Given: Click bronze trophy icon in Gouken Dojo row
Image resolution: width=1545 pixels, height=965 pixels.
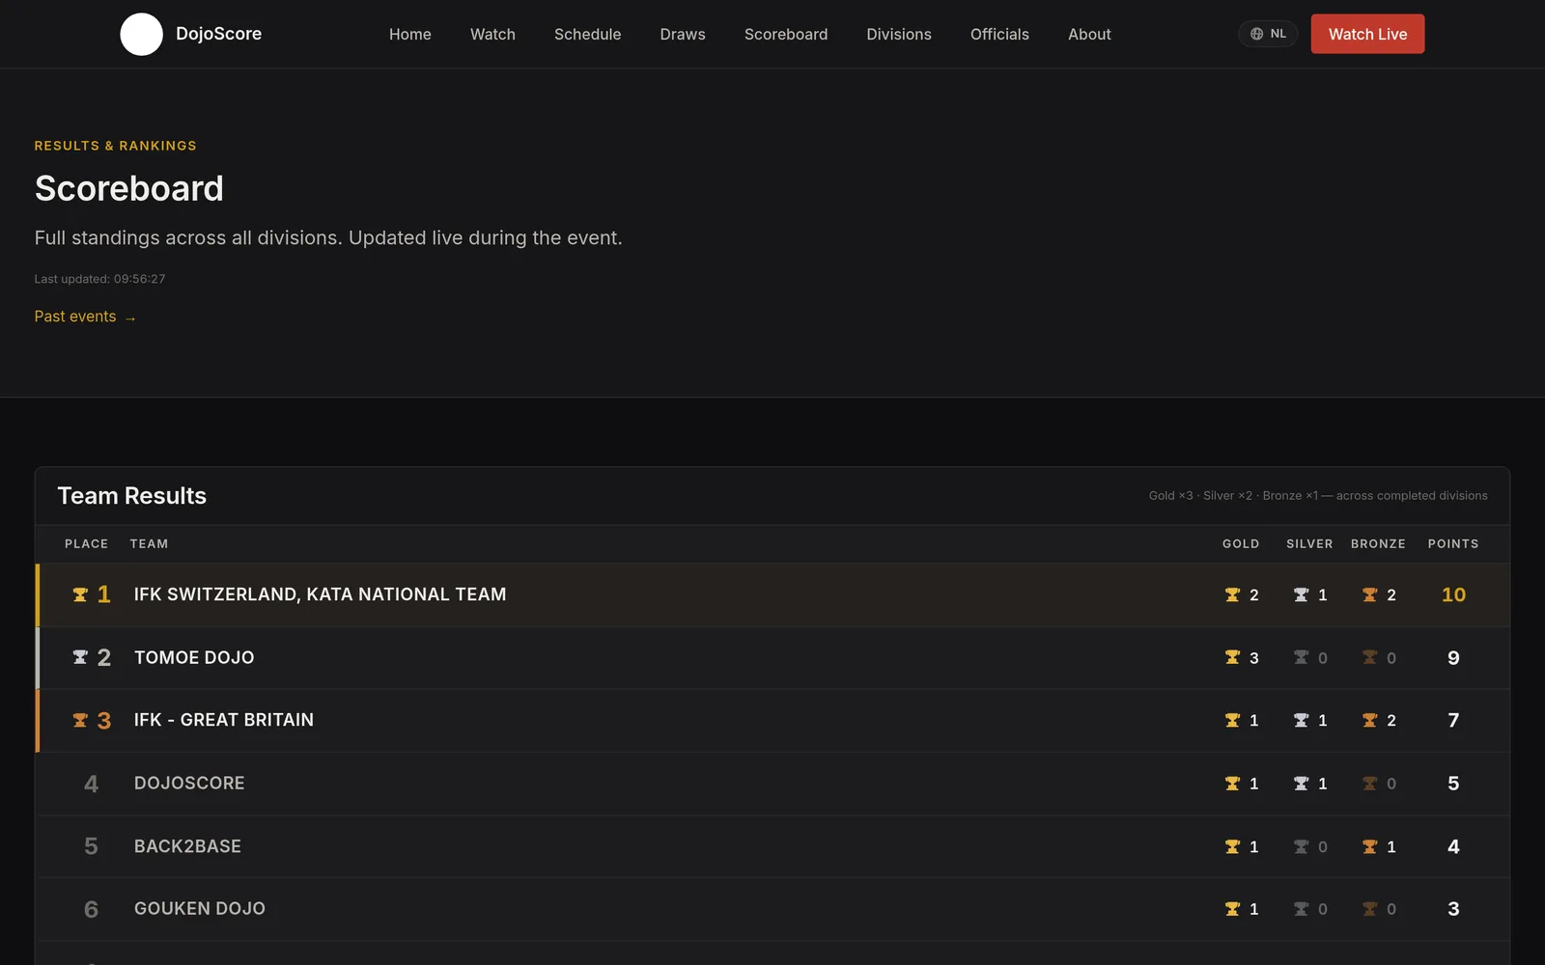Looking at the screenshot, I should pos(1369,909).
